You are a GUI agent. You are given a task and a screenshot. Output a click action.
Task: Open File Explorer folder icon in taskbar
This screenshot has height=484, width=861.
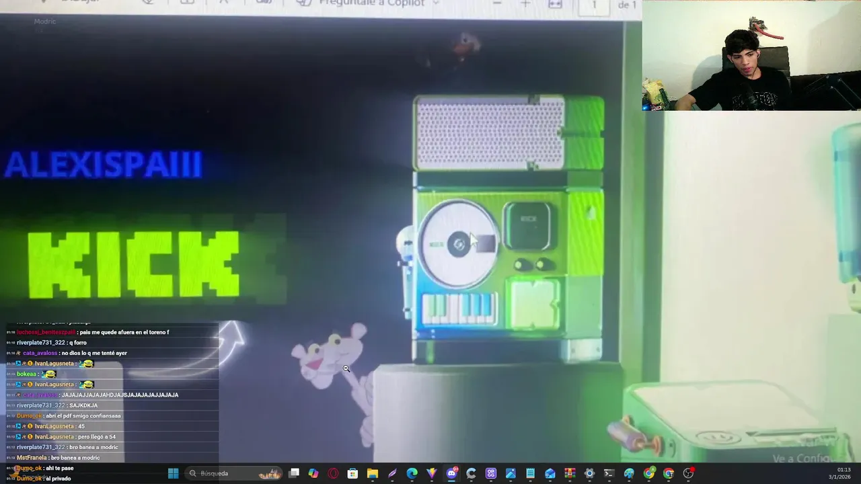373,473
